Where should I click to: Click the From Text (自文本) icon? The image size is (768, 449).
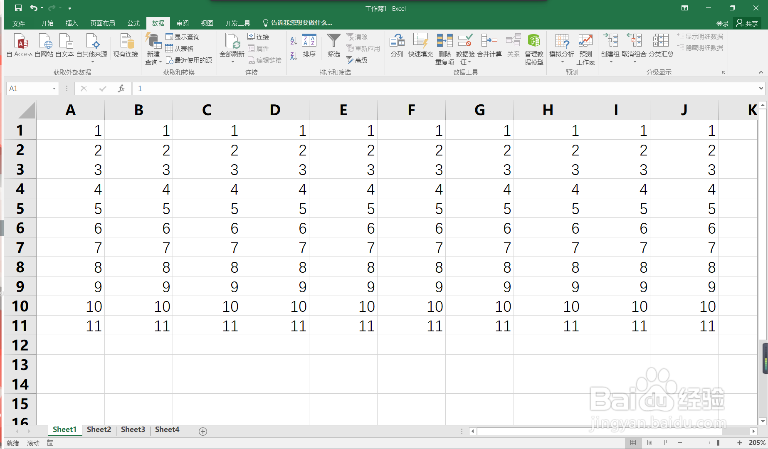click(x=65, y=45)
